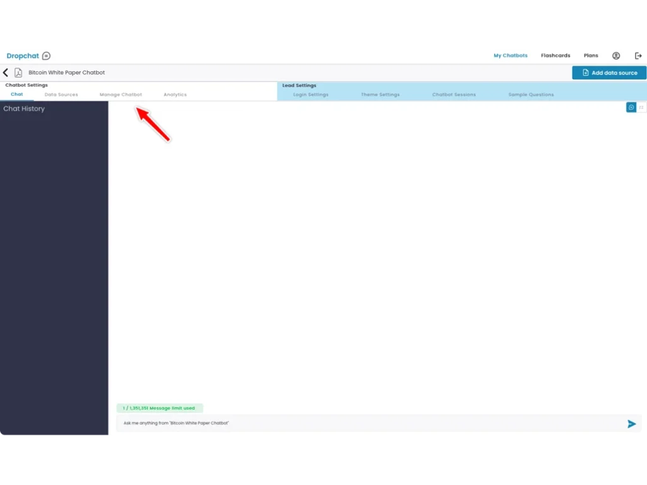647x485 pixels.
Task: Click the message limit used badge
Action: pyautogui.click(x=159, y=408)
